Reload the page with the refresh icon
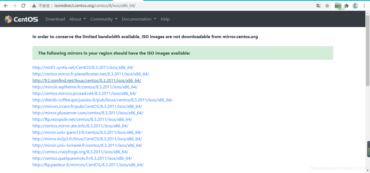The height and width of the screenshot is (173, 370). coord(23,6)
